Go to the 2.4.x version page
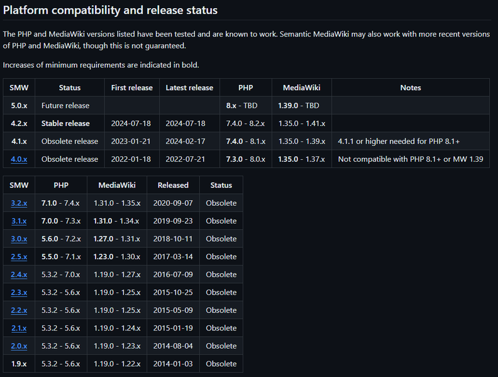The height and width of the screenshot is (377, 498). coord(19,274)
